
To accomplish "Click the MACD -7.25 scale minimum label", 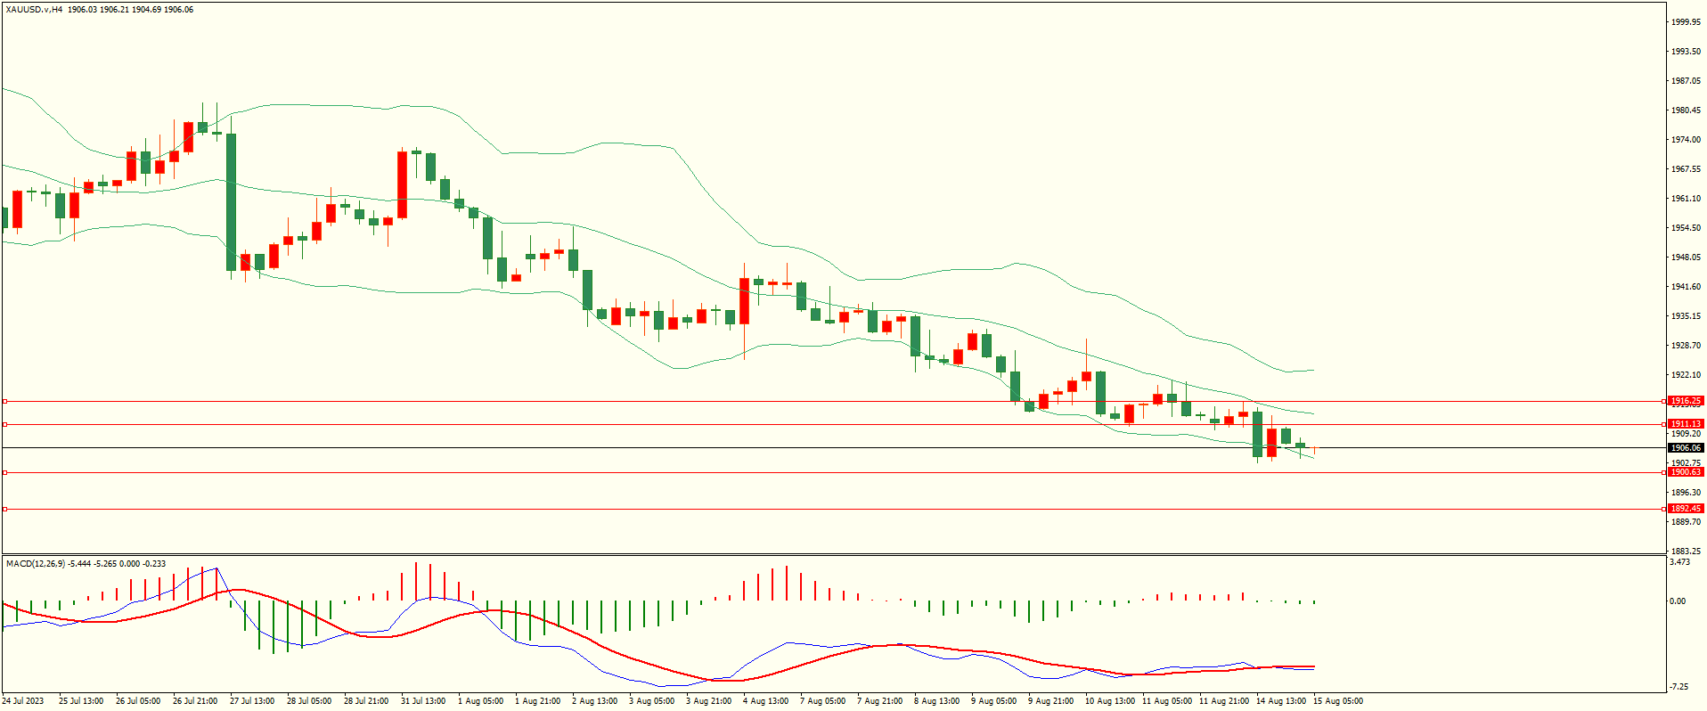I will click(x=1678, y=687).
